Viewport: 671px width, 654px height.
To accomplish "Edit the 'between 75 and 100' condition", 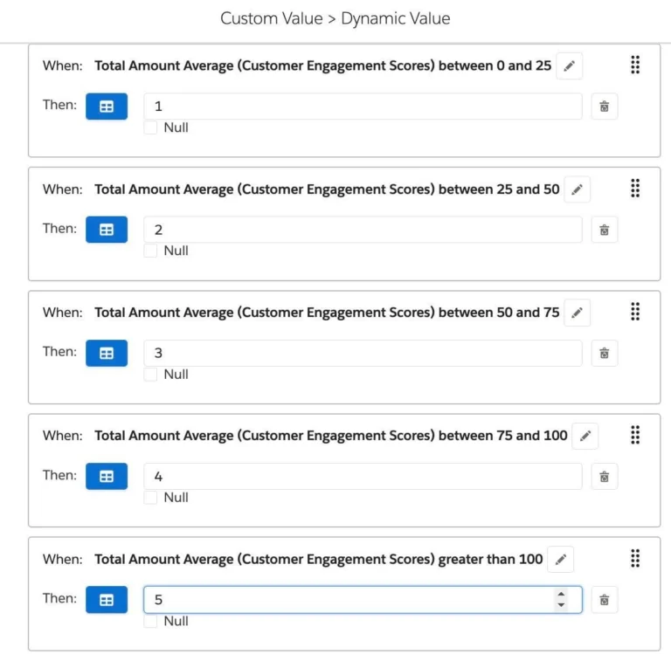I will tap(585, 436).
